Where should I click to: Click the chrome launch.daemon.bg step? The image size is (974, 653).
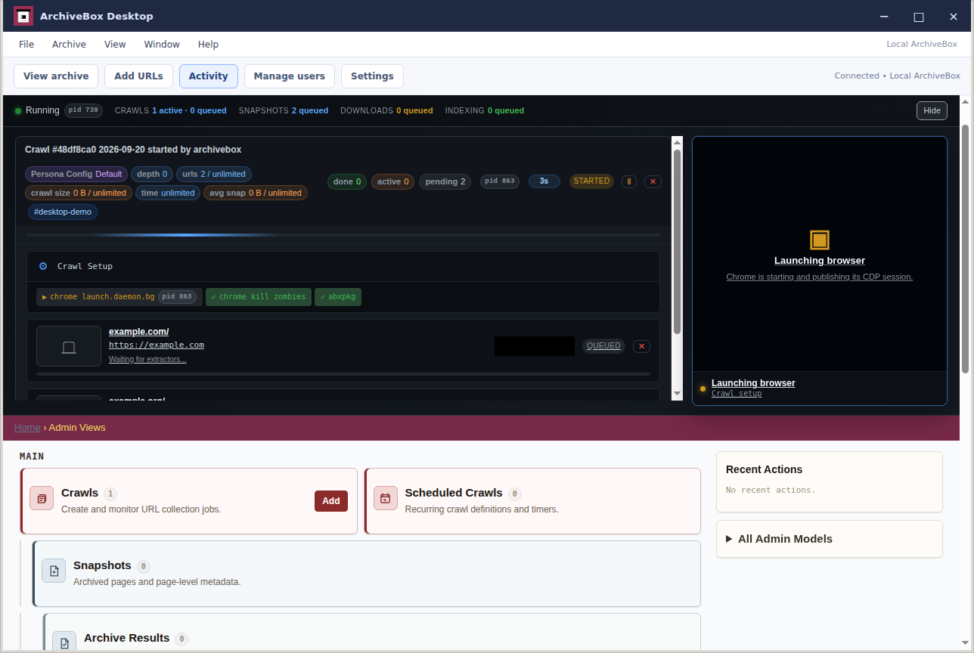[119, 297]
